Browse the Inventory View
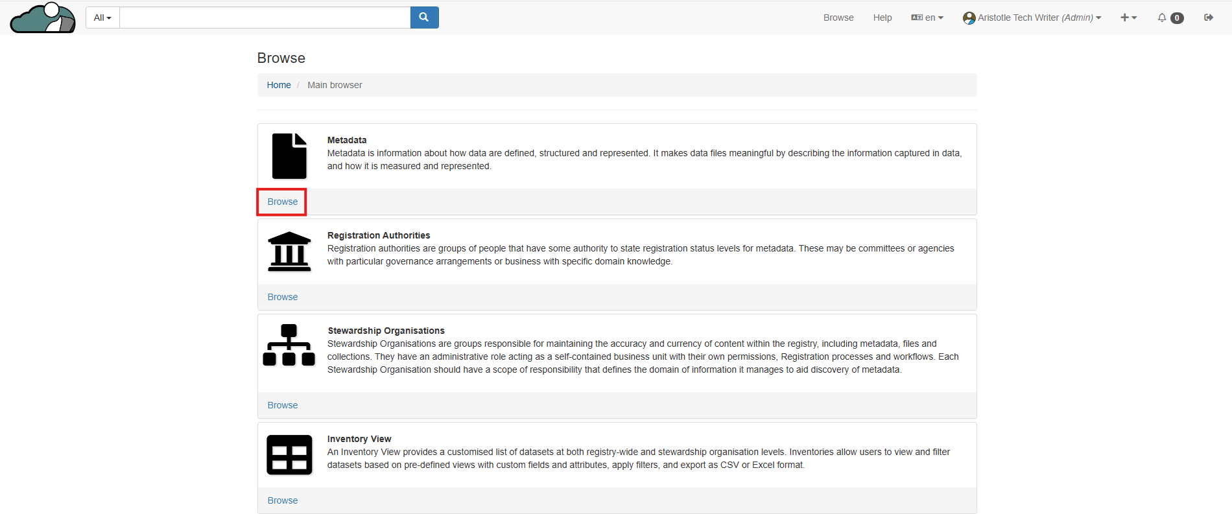Viewport: 1232px width, 514px height. (x=283, y=500)
